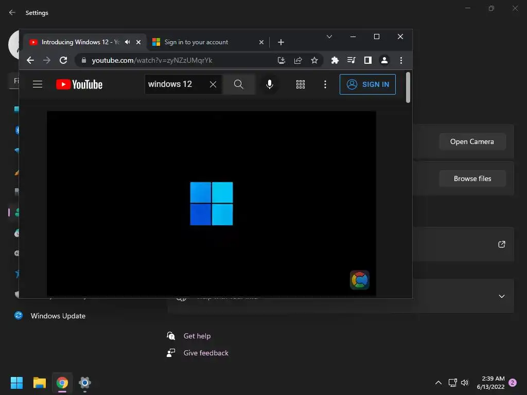This screenshot has height=395, width=527.
Task: Close the Sign in to your account tab
Action: (261, 42)
